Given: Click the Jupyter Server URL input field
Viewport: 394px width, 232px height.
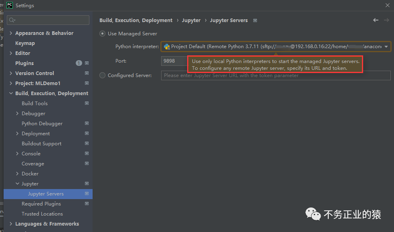Looking at the screenshot, I should (x=276, y=75).
